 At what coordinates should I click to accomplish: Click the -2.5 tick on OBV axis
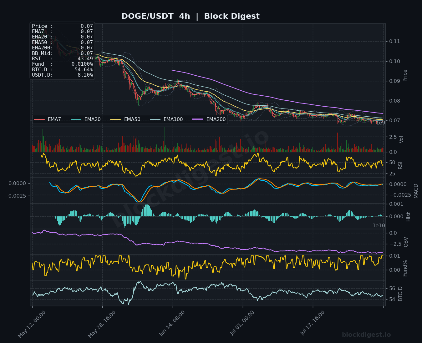click(395, 244)
